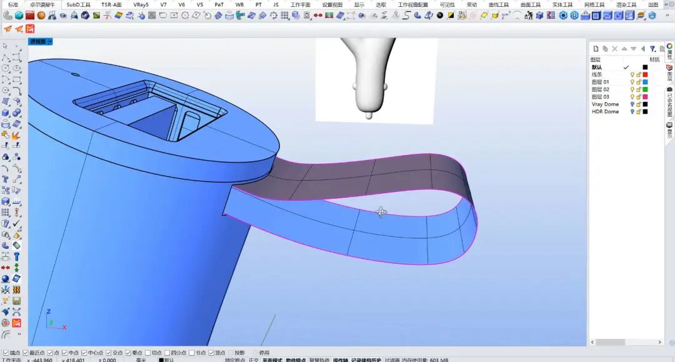The height and width of the screenshot is (362, 675).
Task: Click the 记录建构历史 status bar button
Action: (366, 359)
